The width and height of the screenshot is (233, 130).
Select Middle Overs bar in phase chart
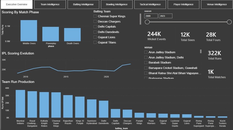pos(29,31)
